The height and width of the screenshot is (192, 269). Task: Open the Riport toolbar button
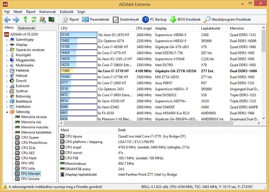click(70, 19)
